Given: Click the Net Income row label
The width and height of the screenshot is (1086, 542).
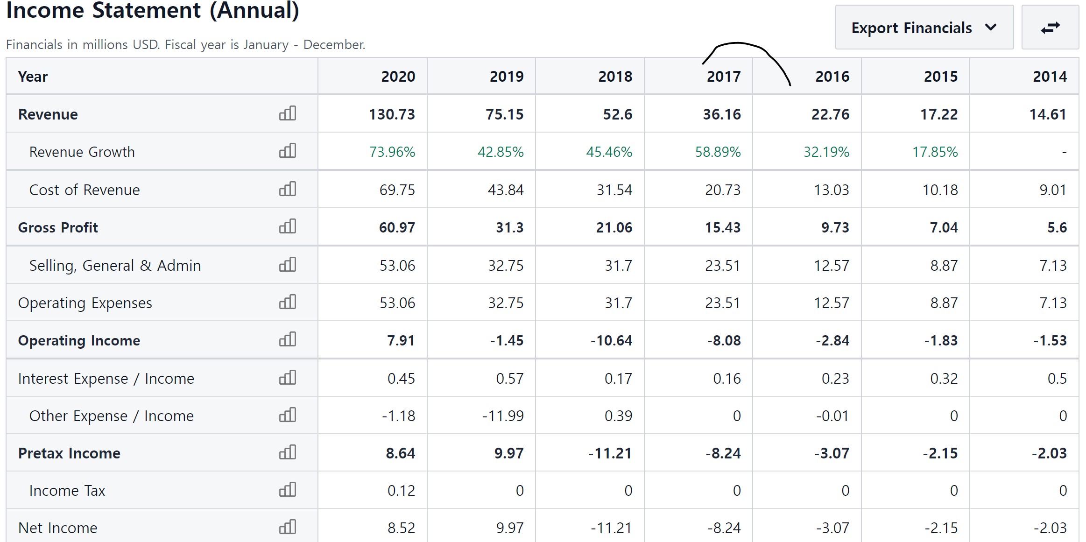Looking at the screenshot, I should 57,528.
